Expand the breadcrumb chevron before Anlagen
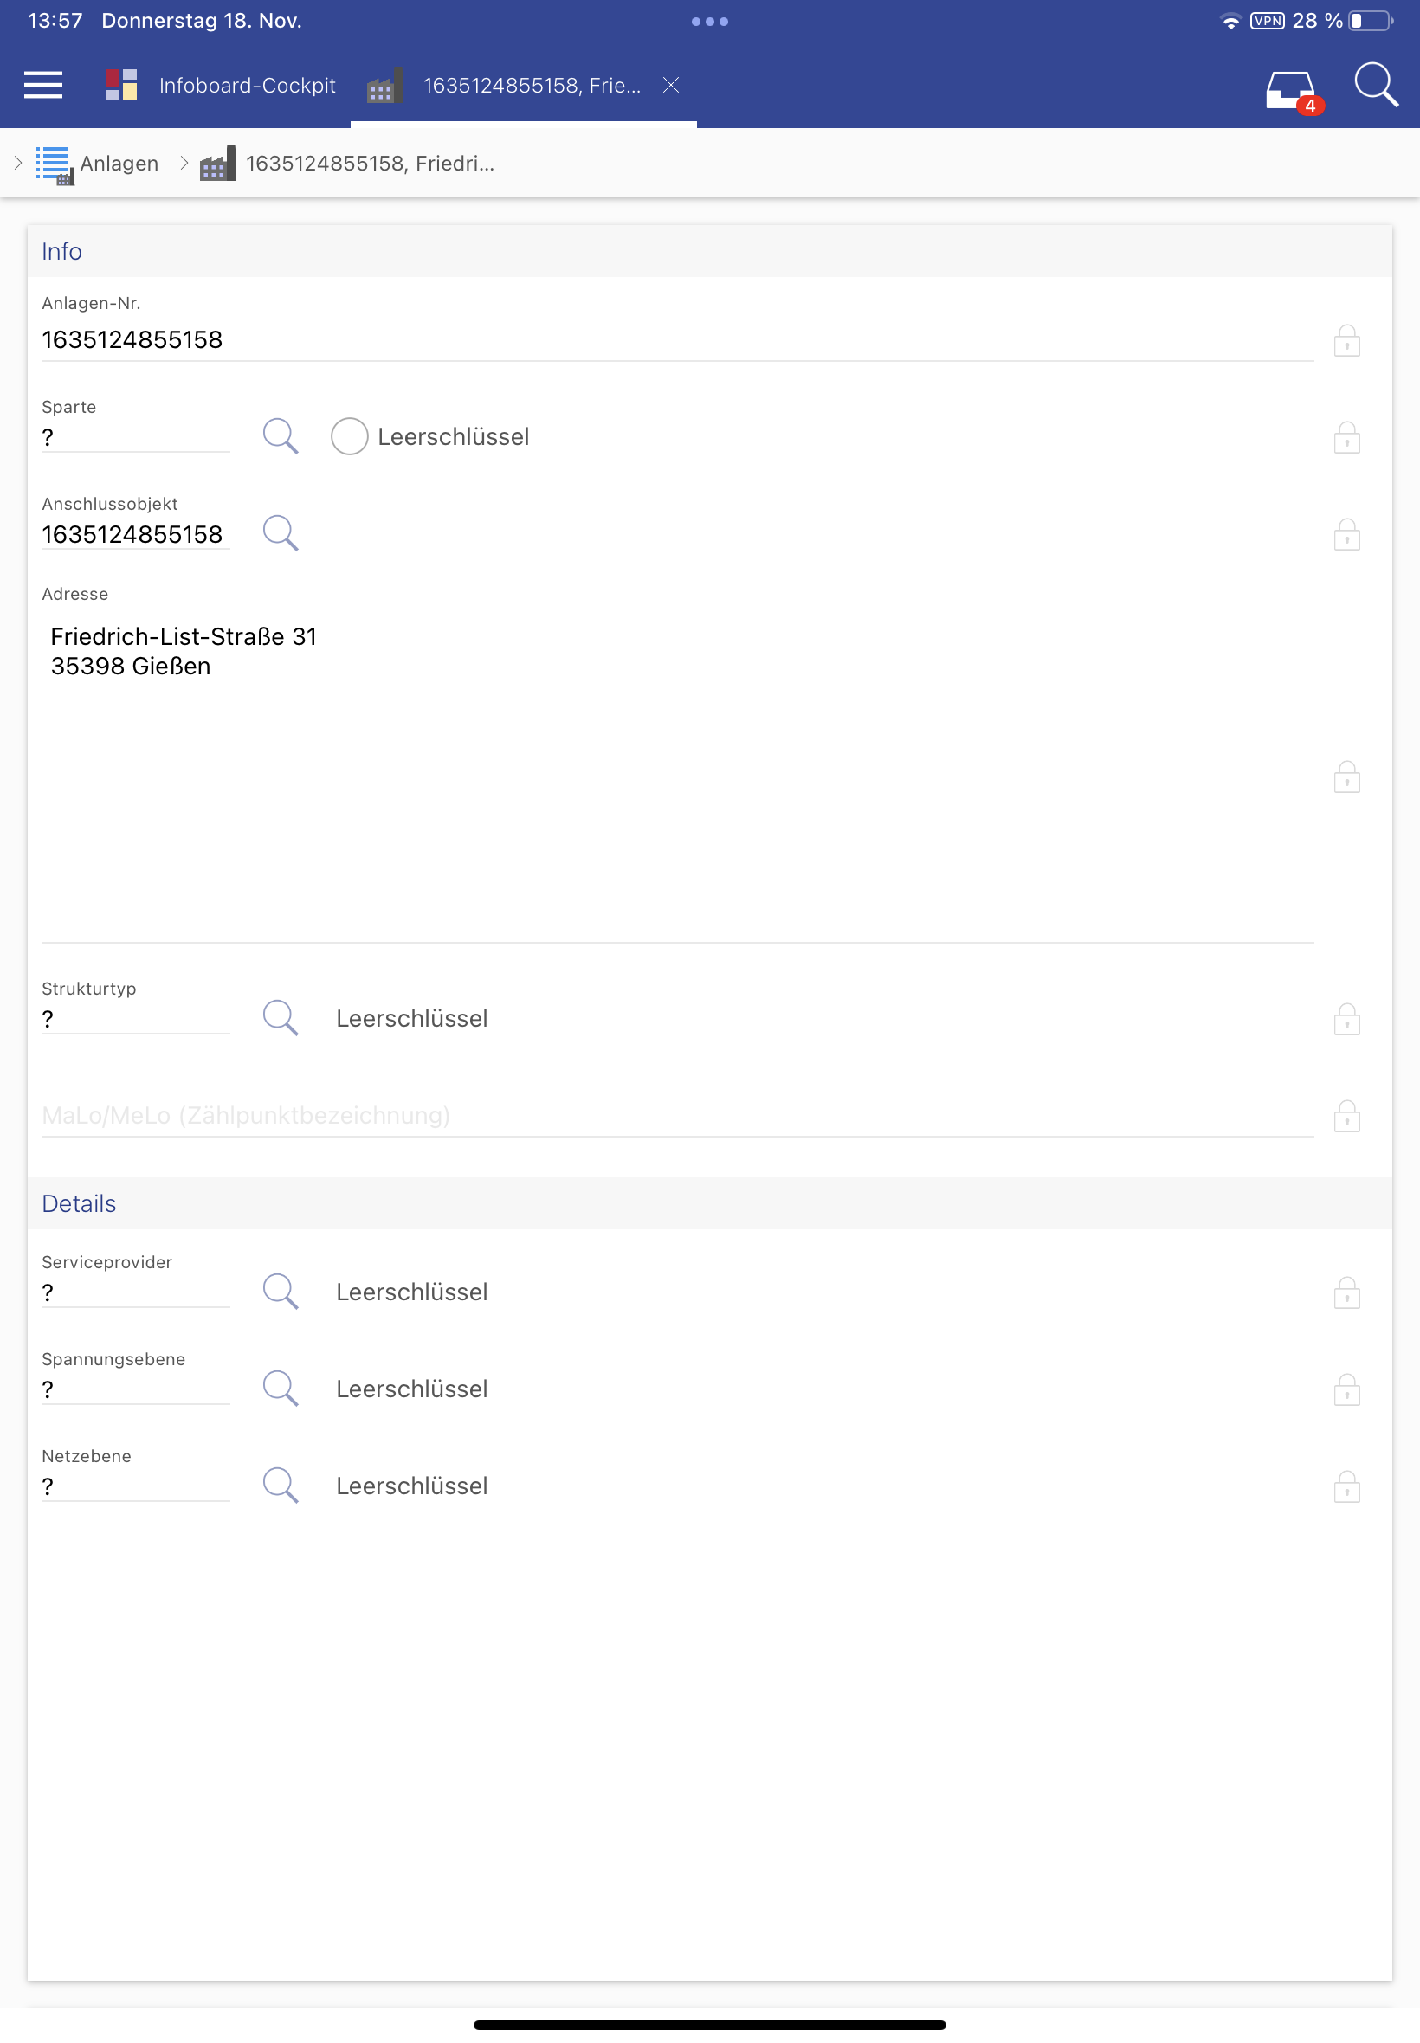The width and height of the screenshot is (1420, 2043). (18, 163)
